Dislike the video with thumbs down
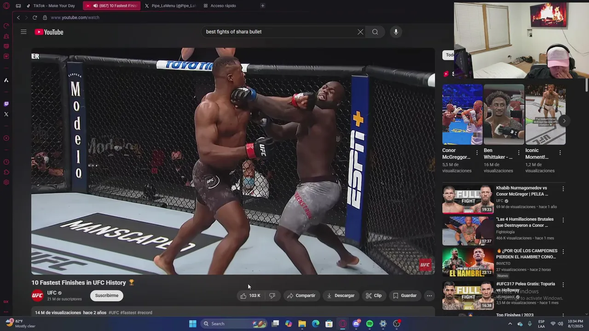The width and height of the screenshot is (589, 331). [272, 296]
